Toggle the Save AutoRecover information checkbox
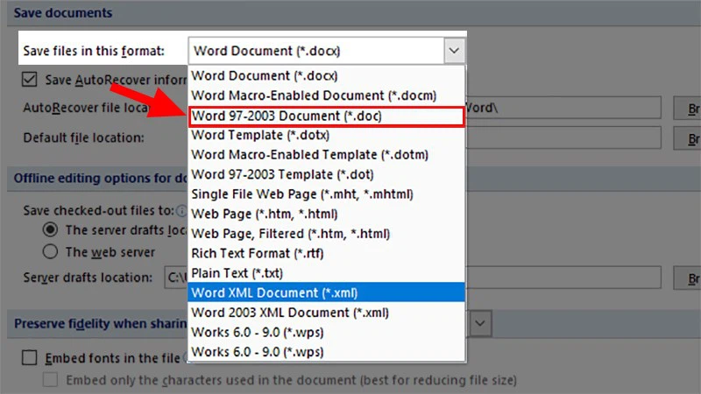Image resolution: width=701 pixels, height=394 pixels. click(30, 80)
